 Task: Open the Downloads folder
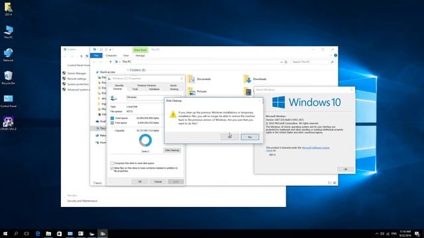(255, 79)
